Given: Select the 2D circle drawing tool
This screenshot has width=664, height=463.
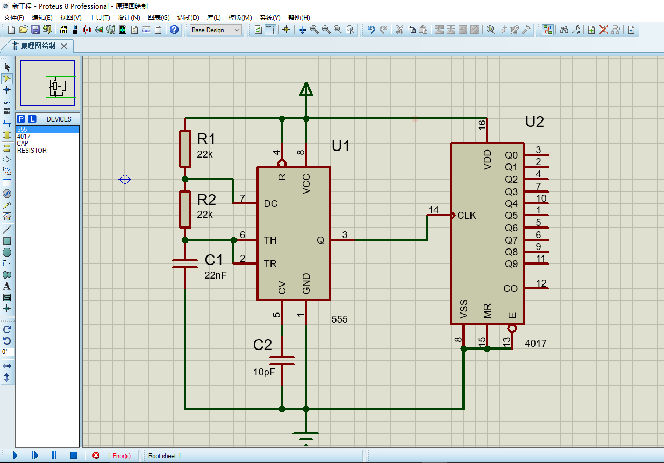Looking at the screenshot, I should pyautogui.click(x=7, y=252).
